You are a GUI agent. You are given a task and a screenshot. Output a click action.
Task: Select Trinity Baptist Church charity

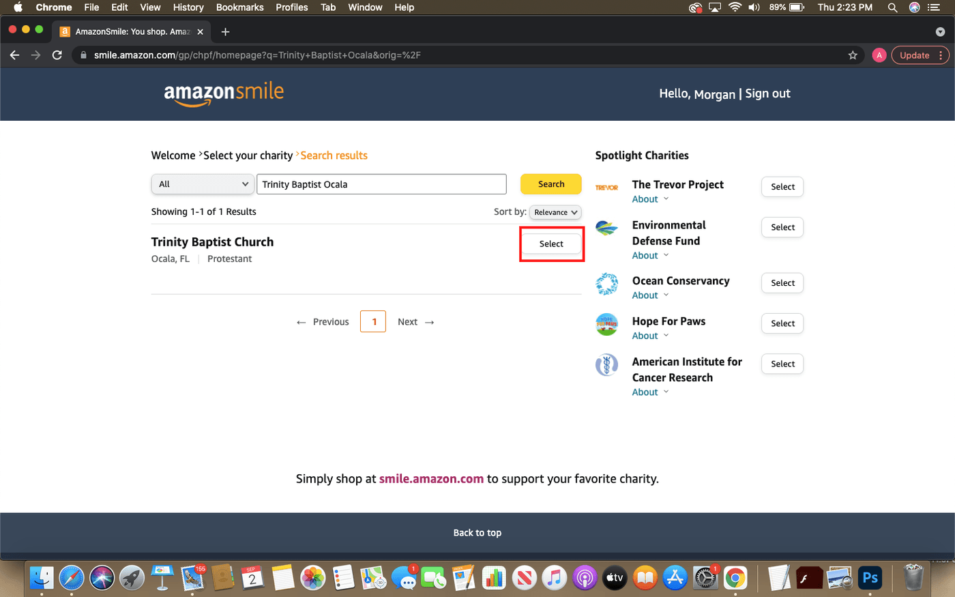(551, 244)
